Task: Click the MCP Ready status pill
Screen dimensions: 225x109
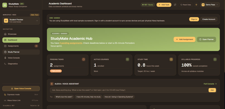Action: pyautogui.click(x=148, y=5)
